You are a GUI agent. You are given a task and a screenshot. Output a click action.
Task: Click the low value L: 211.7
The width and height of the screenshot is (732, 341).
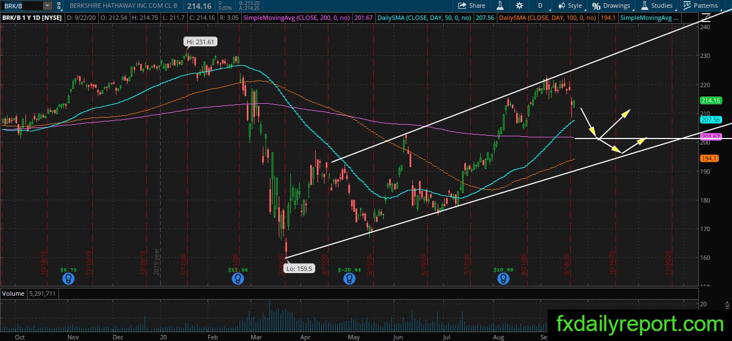click(173, 18)
